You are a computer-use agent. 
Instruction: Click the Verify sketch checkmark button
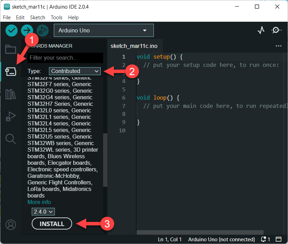click(x=11, y=30)
